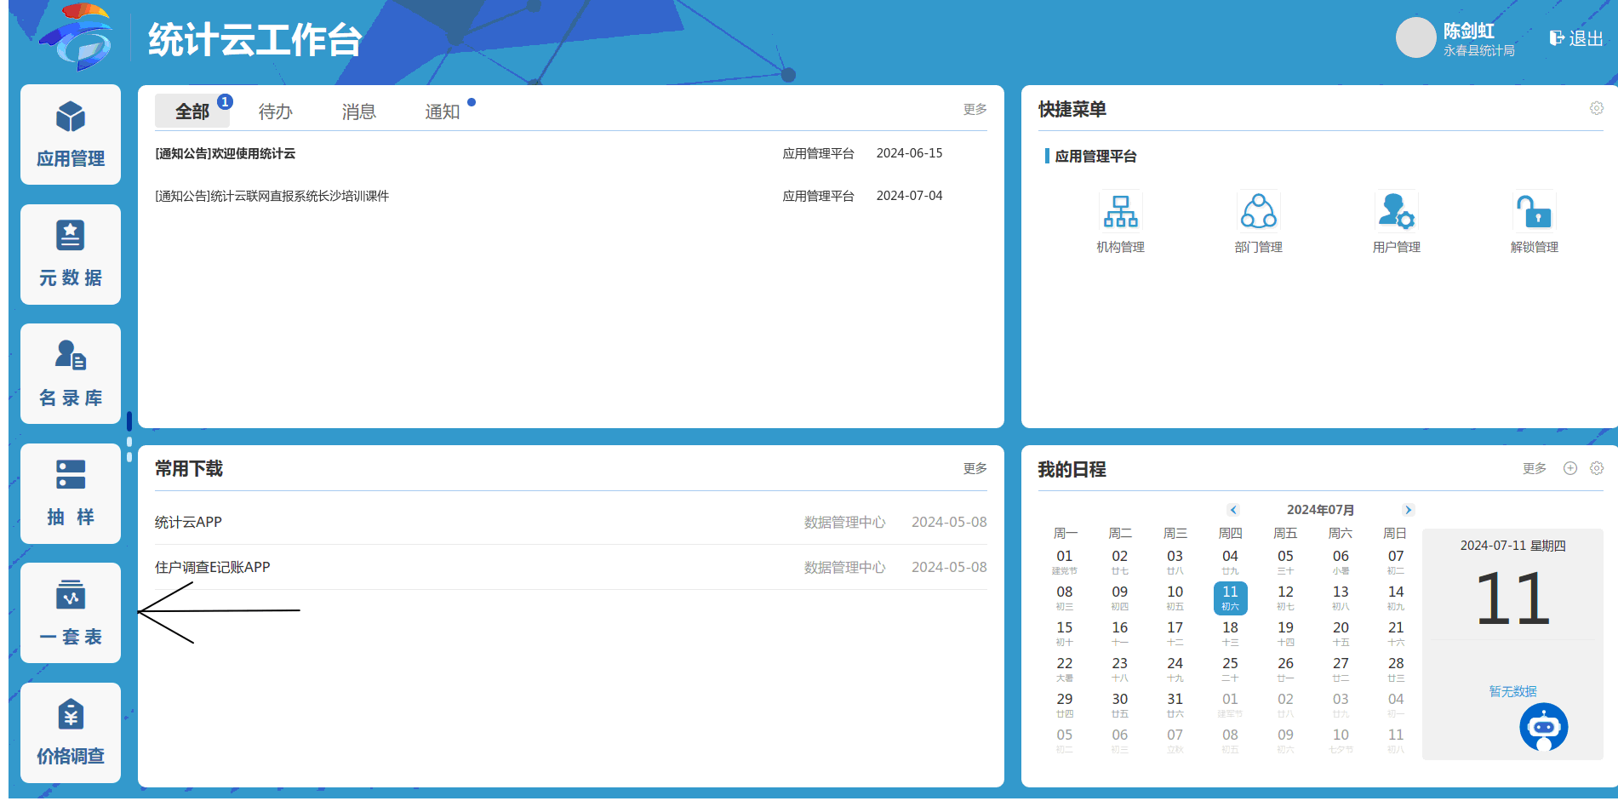Select July 06 小暑 in calendar
1618x801 pixels.
click(1341, 562)
